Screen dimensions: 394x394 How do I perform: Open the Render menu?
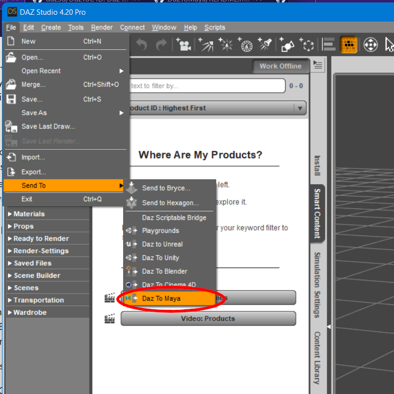(102, 28)
